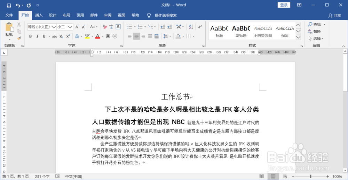The height and width of the screenshot is (180, 348).
Task: Toggle Justify alignment
Action: pos(150,36)
